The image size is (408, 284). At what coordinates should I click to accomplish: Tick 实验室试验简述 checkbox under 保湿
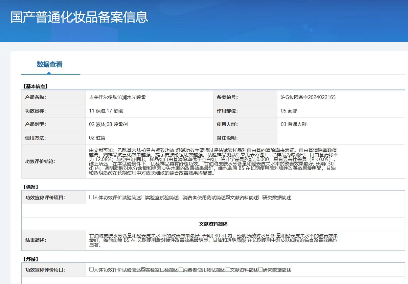(143, 197)
